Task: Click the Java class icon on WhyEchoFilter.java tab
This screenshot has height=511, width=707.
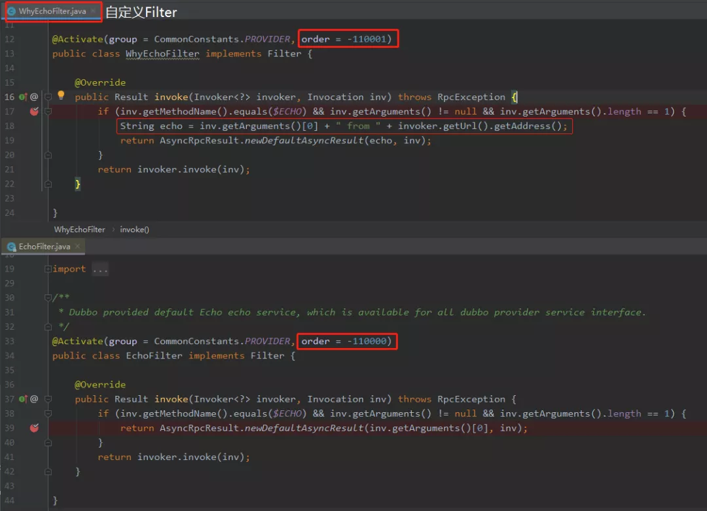Action: [x=12, y=11]
